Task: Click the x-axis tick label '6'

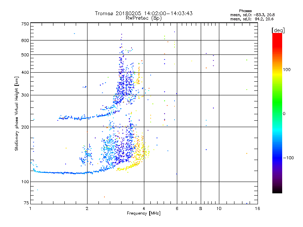Action: (x=177, y=208)
